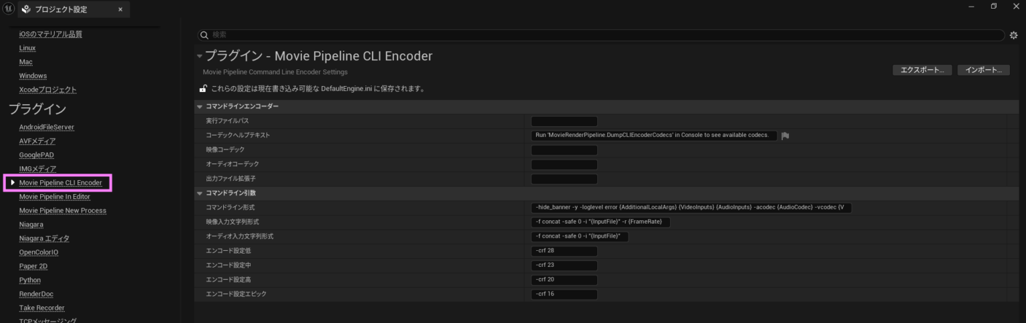Click the 実行ファイルパス input field
The height and width of the screenshot is (323, 1026).
(x=564, y=121)
